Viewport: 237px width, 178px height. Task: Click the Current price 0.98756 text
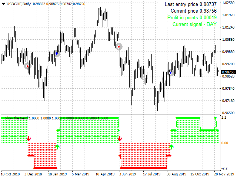click(x=194, y=11)
